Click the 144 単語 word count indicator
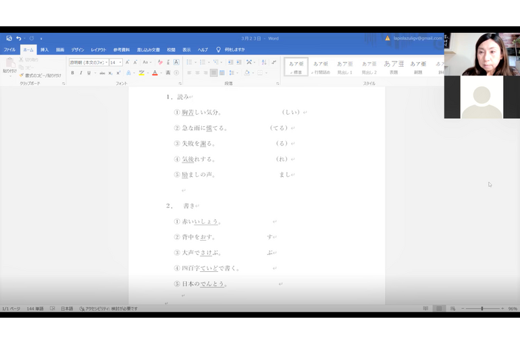 (x=35, y=308)
